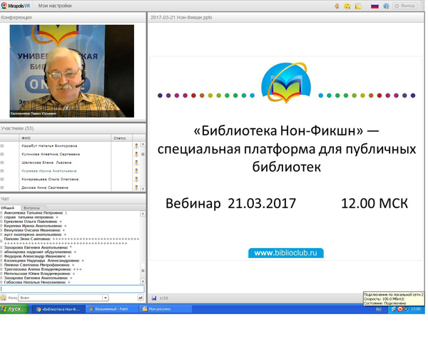Click the 1/23 slide counter
Screen dimensions: 428x342
[x=164, y=298]
